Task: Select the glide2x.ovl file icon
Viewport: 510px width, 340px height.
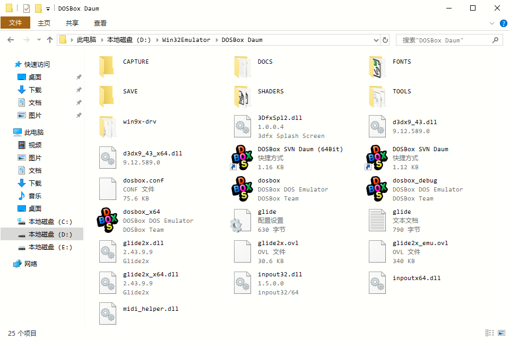Action: click(x=243, y=251)
